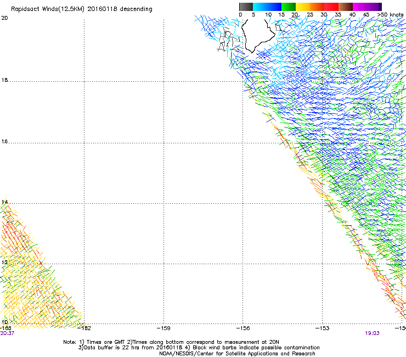Click the longitude label -156

pos(243,328)
